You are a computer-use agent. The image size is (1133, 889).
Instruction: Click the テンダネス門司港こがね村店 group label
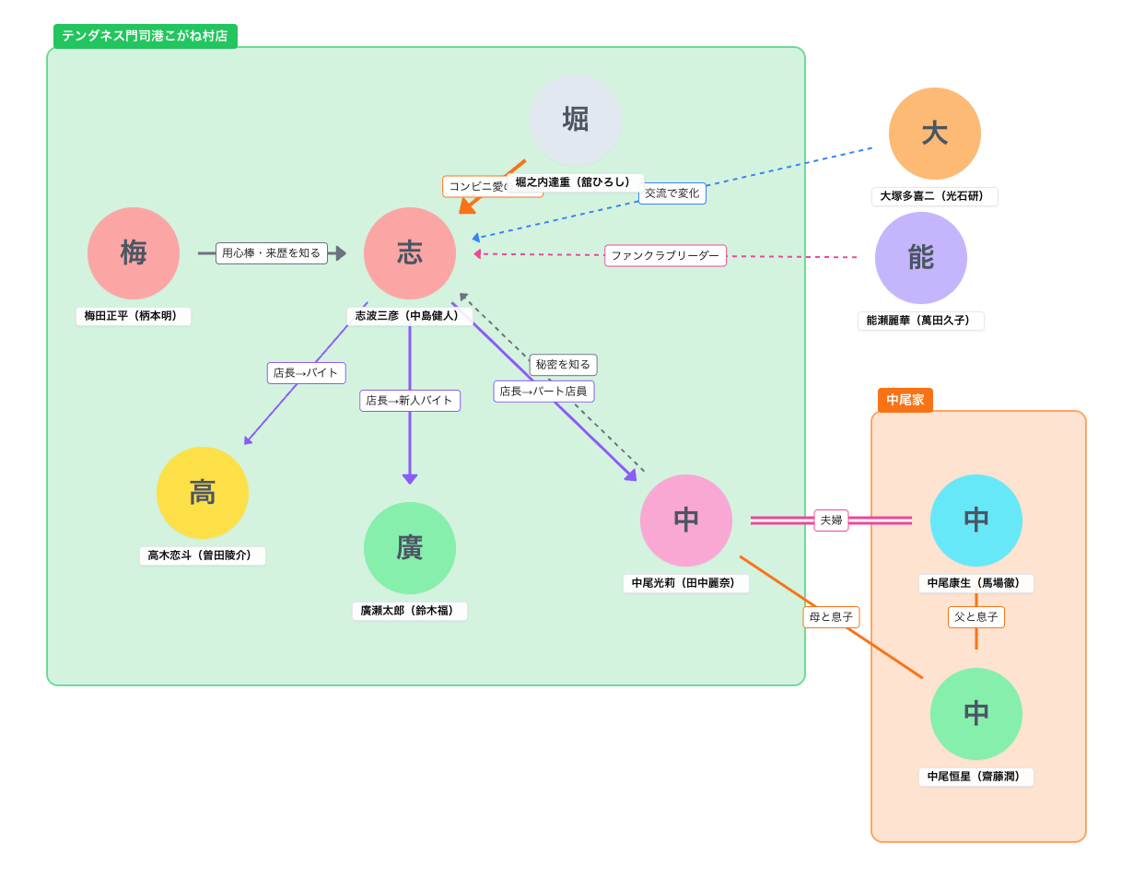[145, 36]
